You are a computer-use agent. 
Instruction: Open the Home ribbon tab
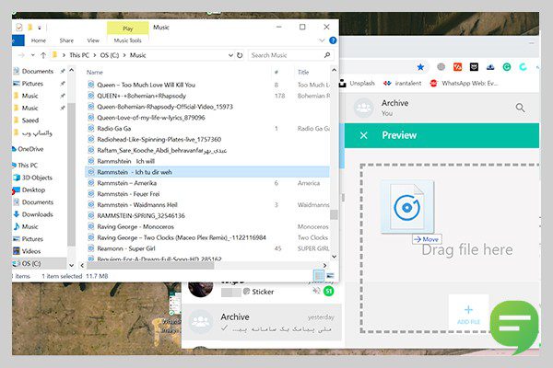pos(39,40)
